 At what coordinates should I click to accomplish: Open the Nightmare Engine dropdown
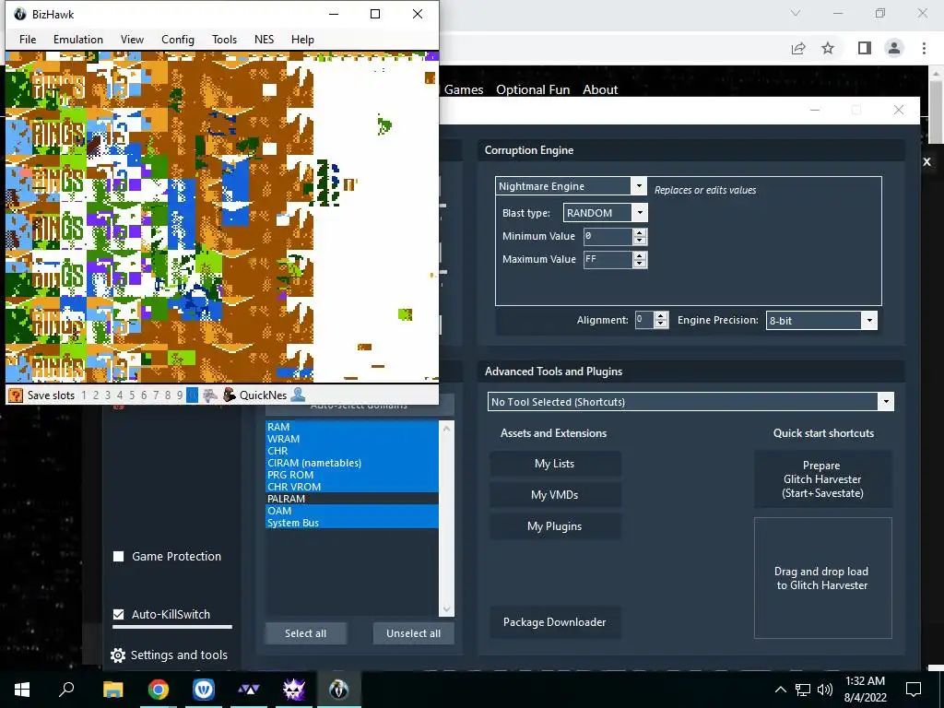pyautogui.click(x=640, y=186)
